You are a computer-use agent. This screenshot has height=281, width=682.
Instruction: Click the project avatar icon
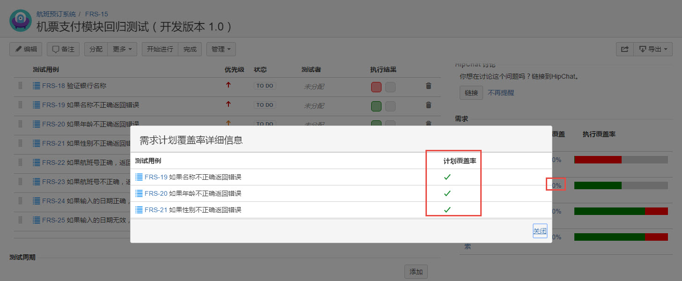[21, 20]
